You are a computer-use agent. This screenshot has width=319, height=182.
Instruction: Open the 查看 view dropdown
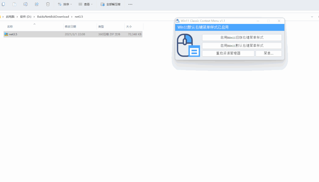(x=85, y=4)
